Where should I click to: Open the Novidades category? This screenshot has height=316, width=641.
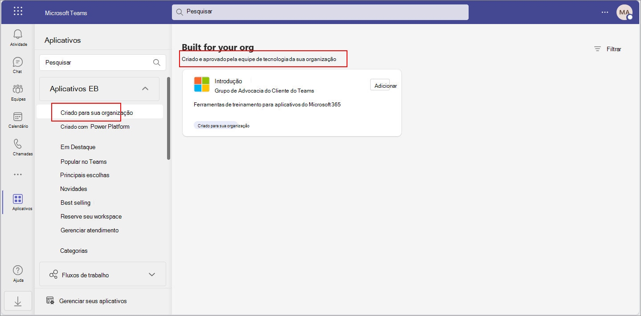[73, 189]
